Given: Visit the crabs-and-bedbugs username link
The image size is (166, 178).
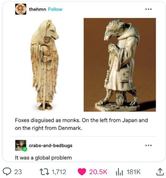Looking at the screenshot, I should pos(51,145).
